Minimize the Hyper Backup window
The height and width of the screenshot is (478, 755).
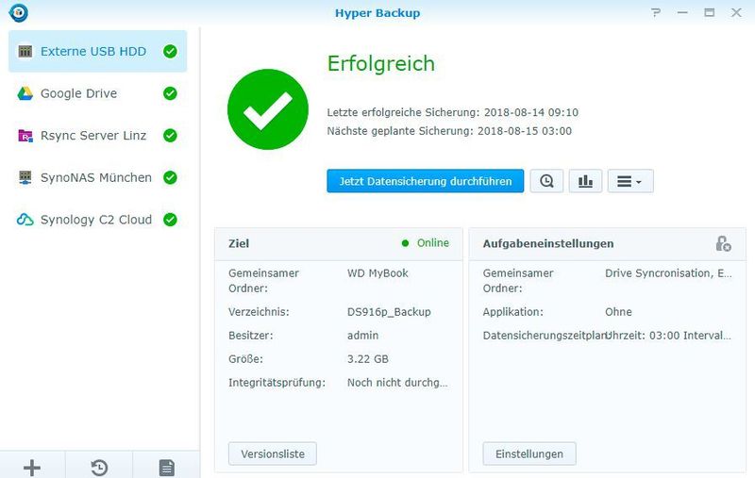click(682, 12)
